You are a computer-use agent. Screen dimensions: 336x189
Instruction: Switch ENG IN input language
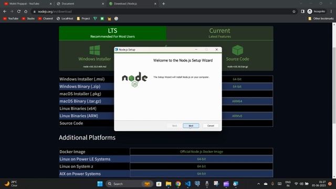point(288,184)
